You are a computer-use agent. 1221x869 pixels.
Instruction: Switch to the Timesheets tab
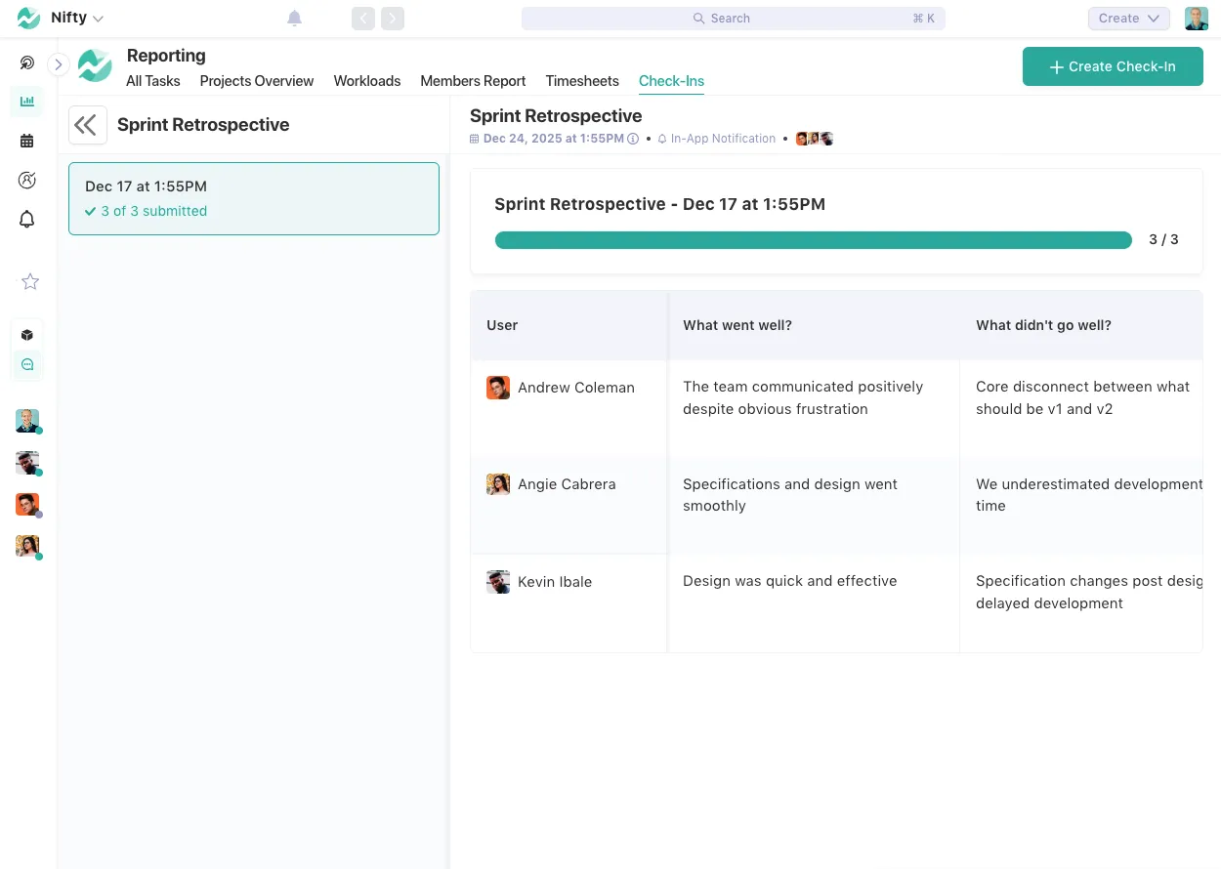pyautogui.click(x=582, y=81)
